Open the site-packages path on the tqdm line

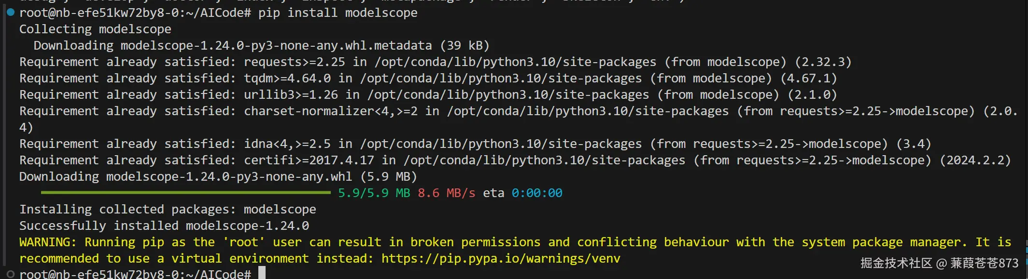pos(501,79)
